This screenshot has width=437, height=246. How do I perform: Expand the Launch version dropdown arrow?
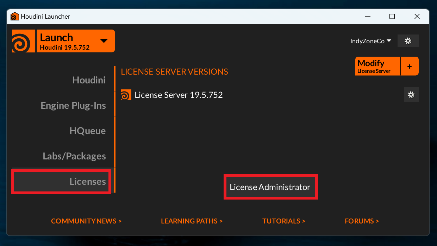pyautogui.click(x=104, y=41)
